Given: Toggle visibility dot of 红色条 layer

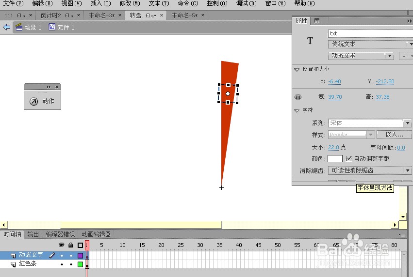Looking at the screenshot, I should (x=62, y=264).
